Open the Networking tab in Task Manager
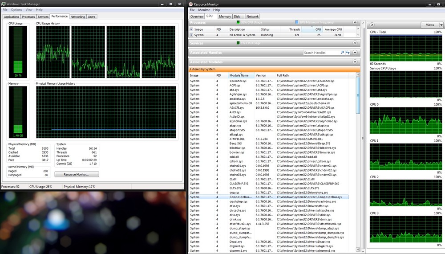 coord(78,17)
